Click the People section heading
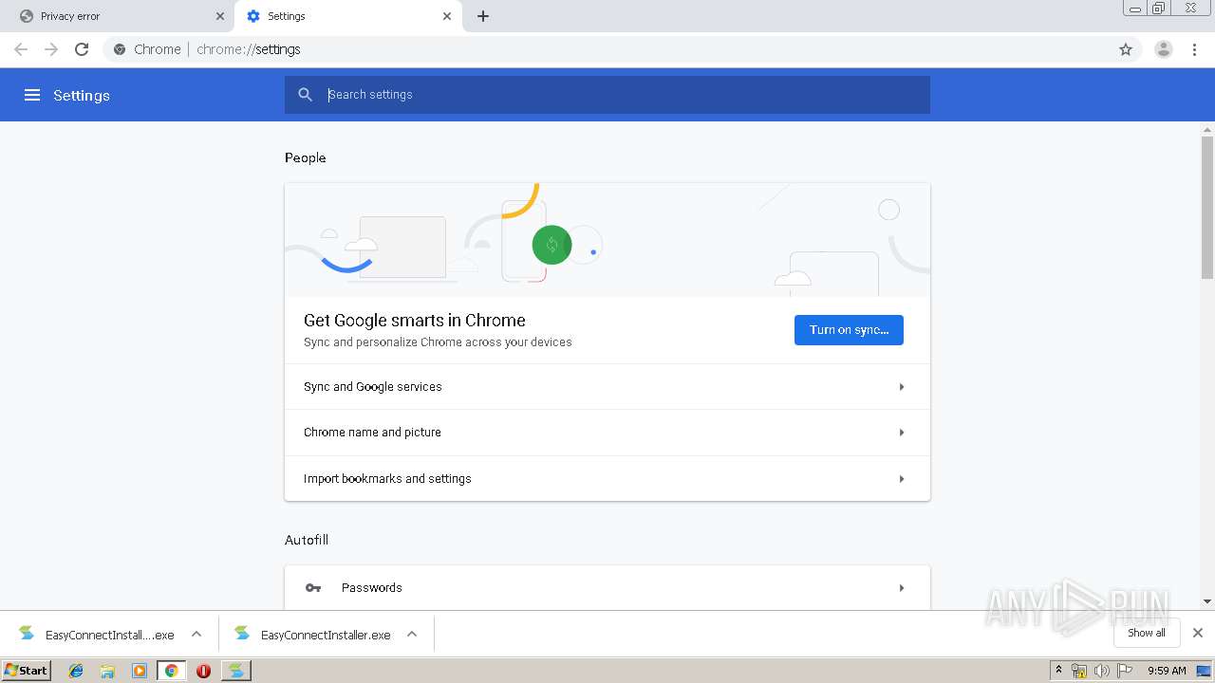 [x=306, y=157]
